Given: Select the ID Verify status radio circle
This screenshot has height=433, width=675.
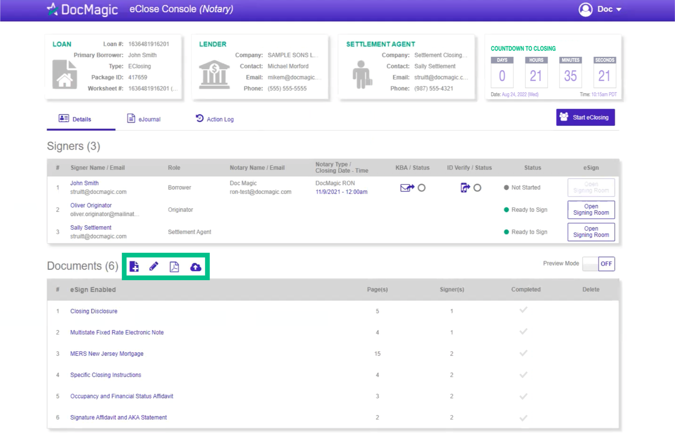Looking at the screenshot, I should point(477,188).
